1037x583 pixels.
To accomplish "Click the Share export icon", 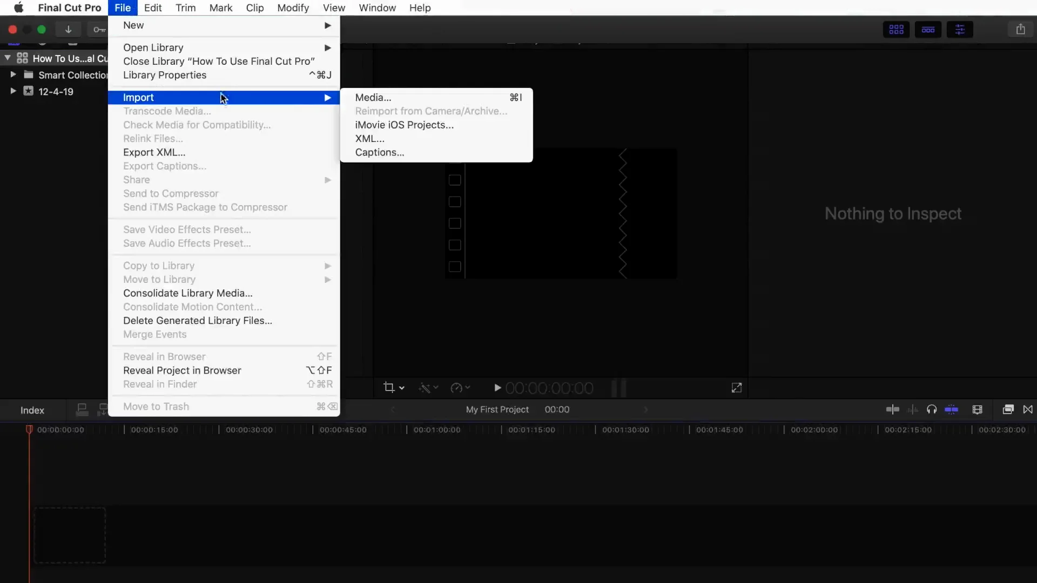I will click(1020, 30).
